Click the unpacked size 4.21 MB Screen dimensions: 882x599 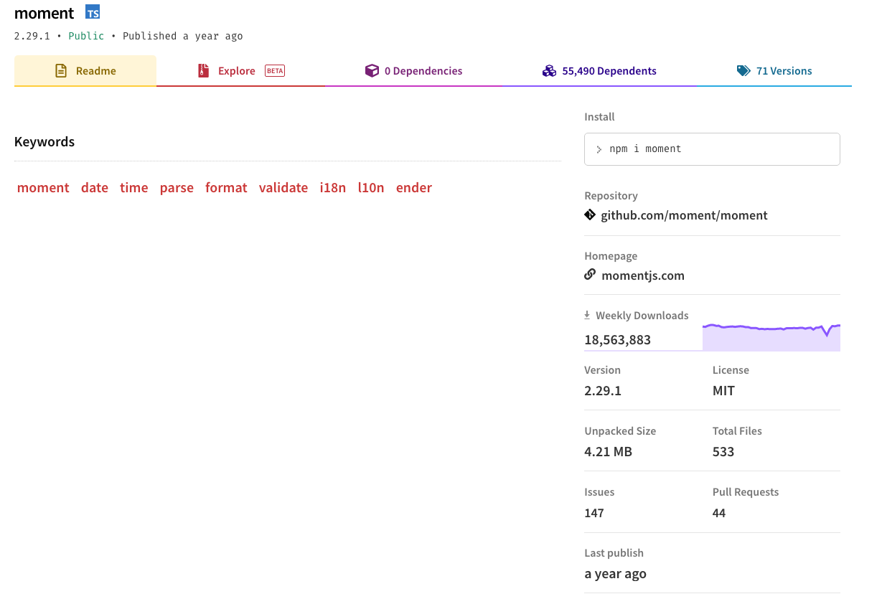(x=609, y=452)
